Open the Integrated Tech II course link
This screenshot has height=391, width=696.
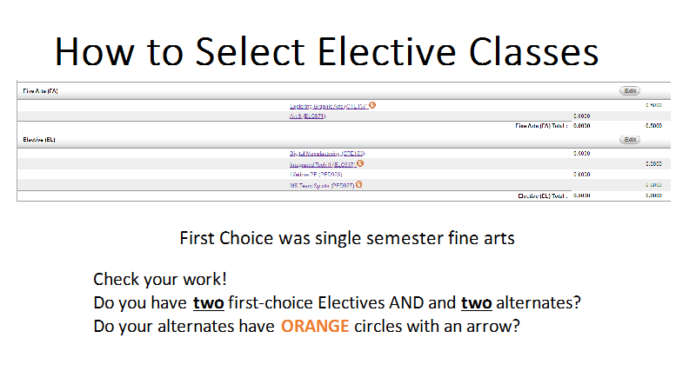coord(323,164)
